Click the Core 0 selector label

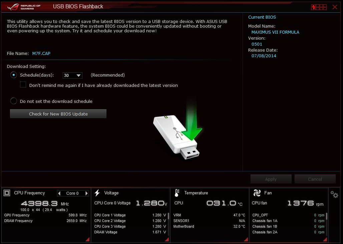click(72, 193)
